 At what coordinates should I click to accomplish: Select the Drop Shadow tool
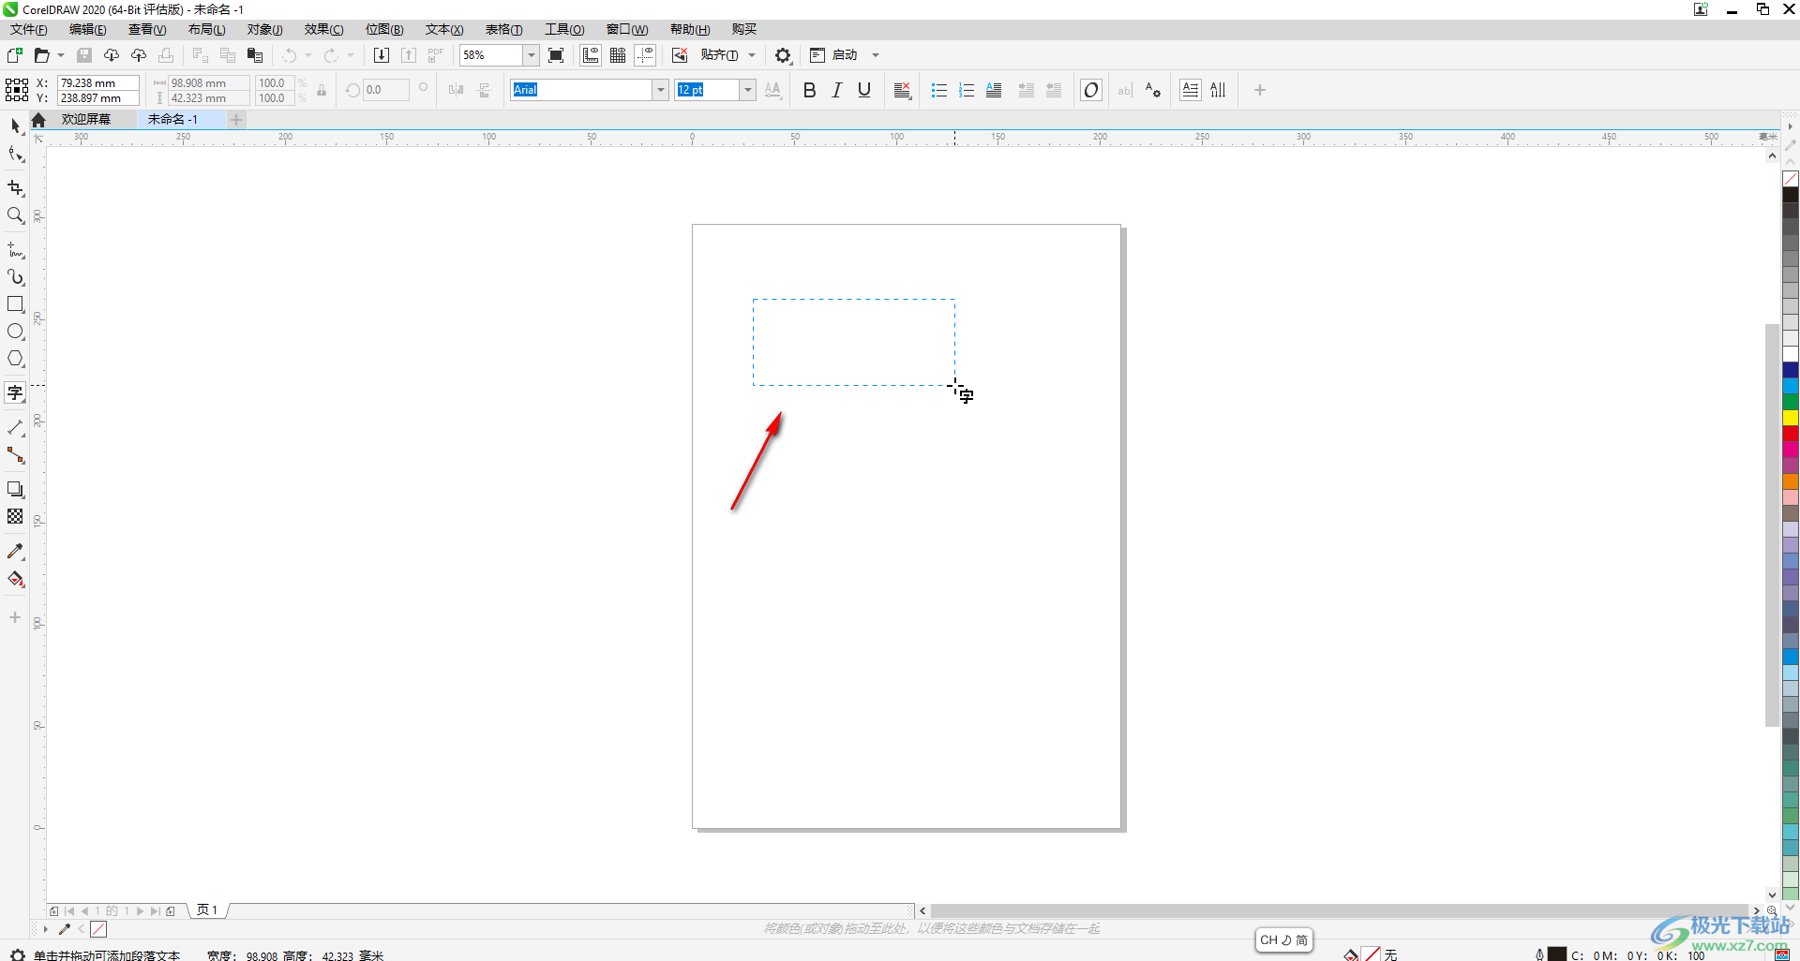click(x=15, y=490)
